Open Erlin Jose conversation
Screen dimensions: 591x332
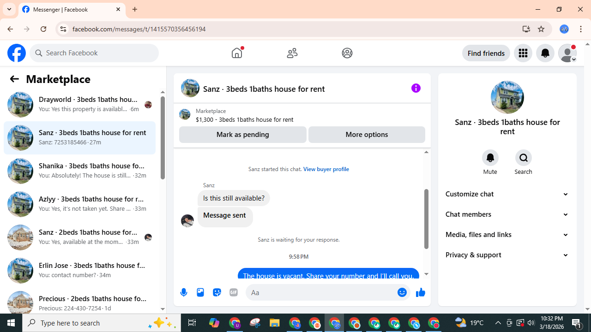pyautogui.click(x=79, y=270)
